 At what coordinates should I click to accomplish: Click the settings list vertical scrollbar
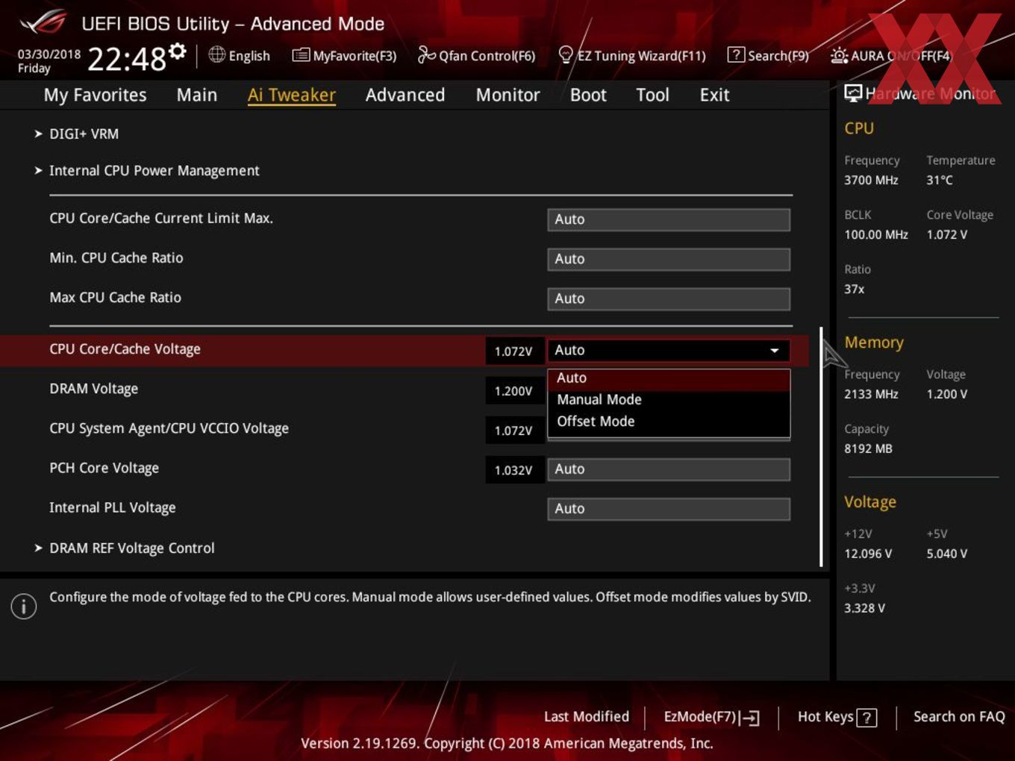click(x=821, y=446)
